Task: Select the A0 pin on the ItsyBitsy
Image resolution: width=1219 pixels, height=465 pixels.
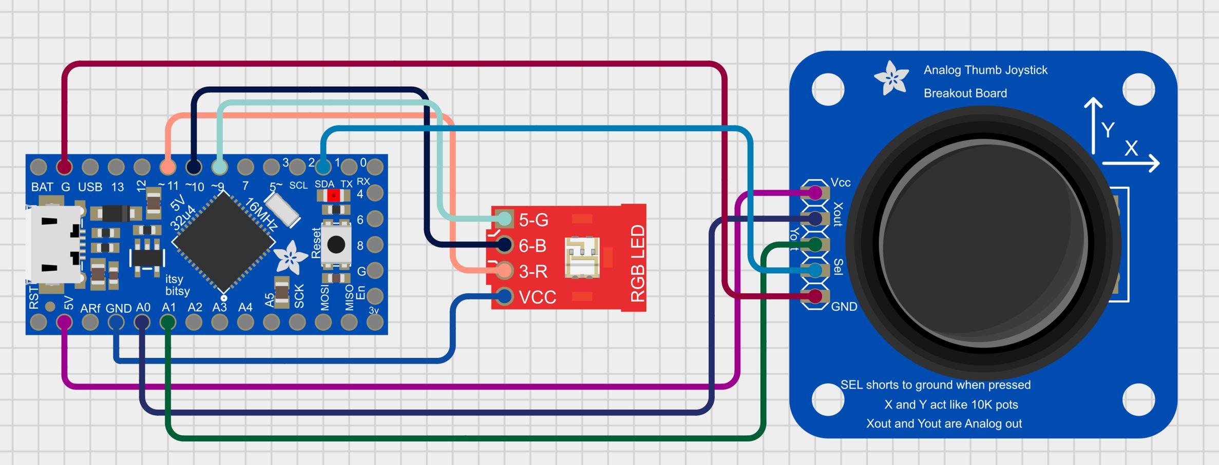Action: pyautogui.click(x=142, y=322)
